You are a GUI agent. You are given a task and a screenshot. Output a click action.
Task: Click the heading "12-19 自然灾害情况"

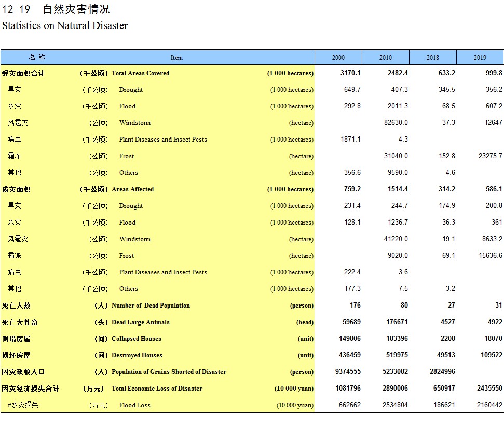56,9
